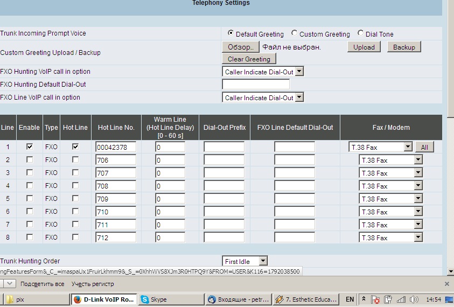Viewport: 454px width, 307px height.
Task: Uncheck Enable checkbox for line 1
Action: pos(30,147)
